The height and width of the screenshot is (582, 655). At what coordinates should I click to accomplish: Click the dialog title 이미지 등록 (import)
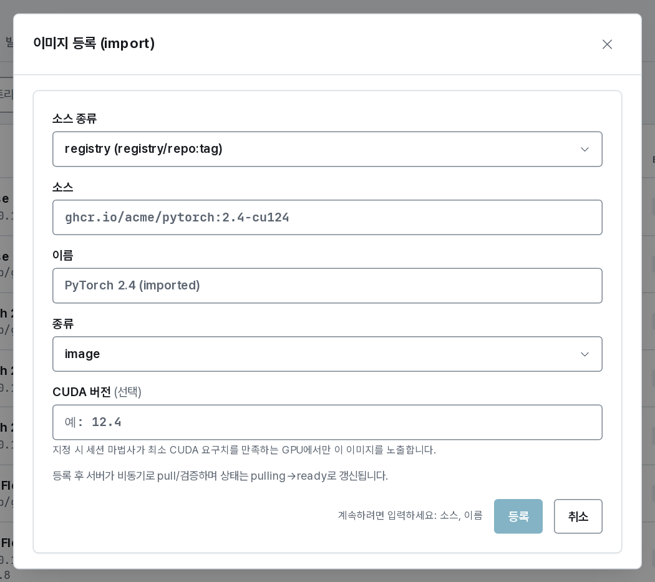click(94, 43)
